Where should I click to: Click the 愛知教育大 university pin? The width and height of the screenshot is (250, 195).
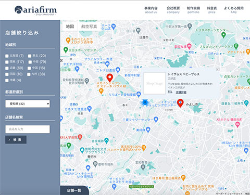coord(143,167)
